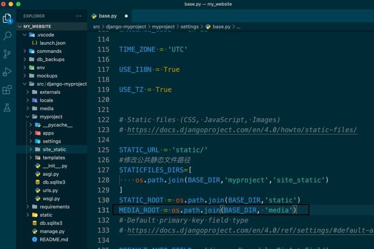
Task: Click the STATIC_URL variable on line 125
Action: tap(139, 150)
